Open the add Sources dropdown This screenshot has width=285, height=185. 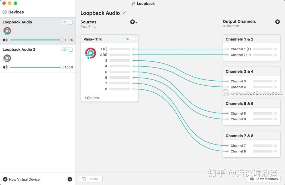133,21
